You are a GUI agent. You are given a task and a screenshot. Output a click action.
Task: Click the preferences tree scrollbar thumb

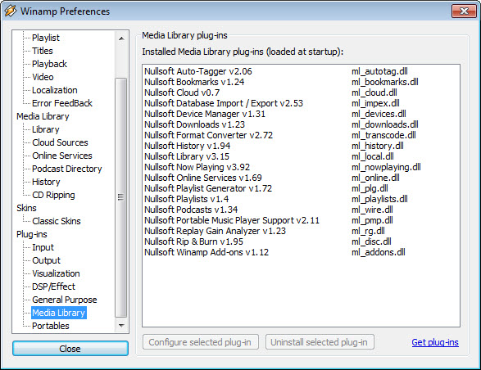click(120, 198)
